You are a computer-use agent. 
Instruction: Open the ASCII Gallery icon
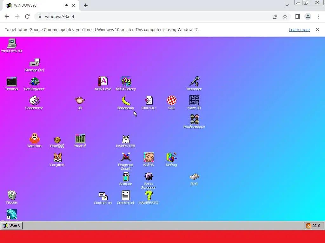(126, 81)
